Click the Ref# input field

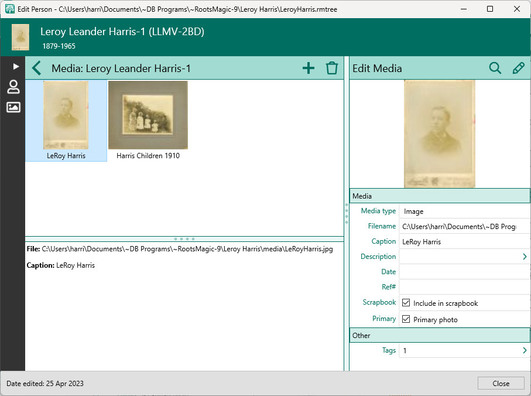(463, 287)
